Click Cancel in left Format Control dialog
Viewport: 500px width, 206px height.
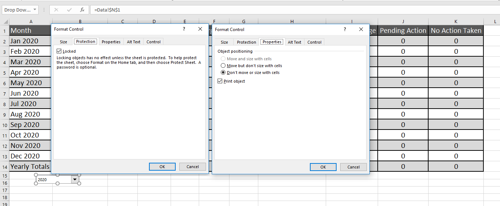tap(193, 167)
